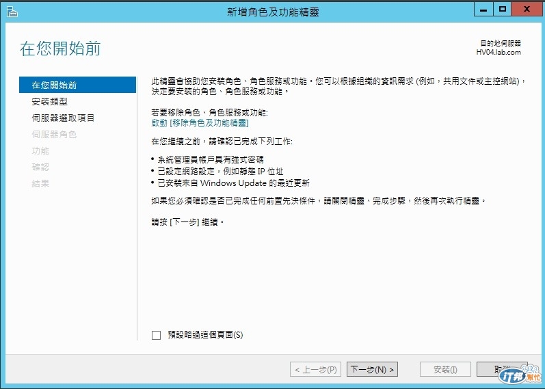Select 在您開始前 step in sidebar

[x=77, y=85]
